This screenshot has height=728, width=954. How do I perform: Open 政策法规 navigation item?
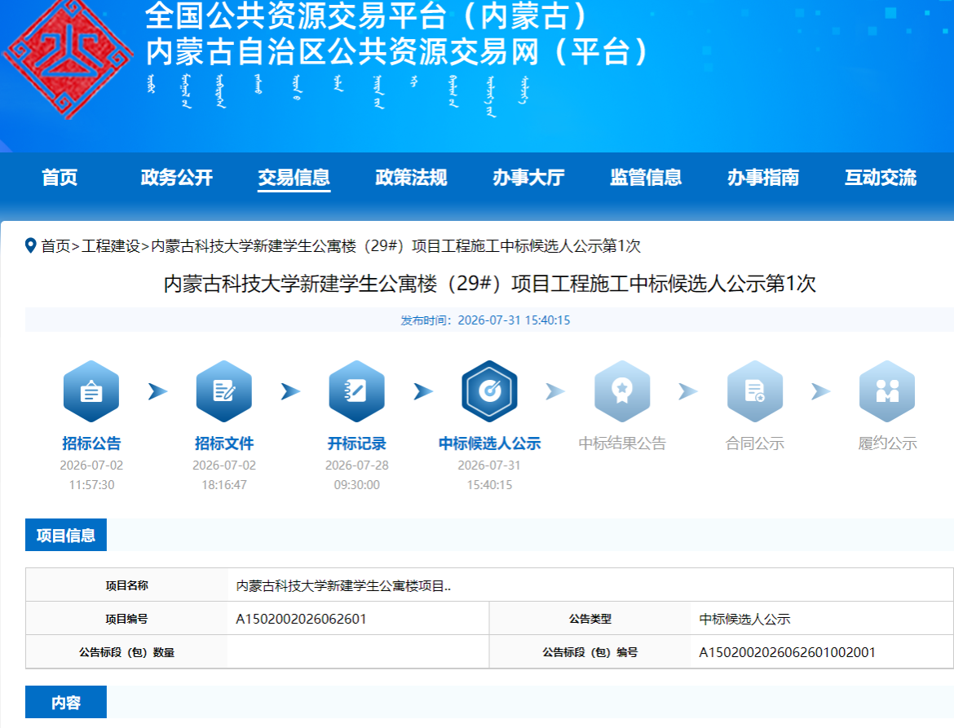pyautogui.click(x=411, y=178)
